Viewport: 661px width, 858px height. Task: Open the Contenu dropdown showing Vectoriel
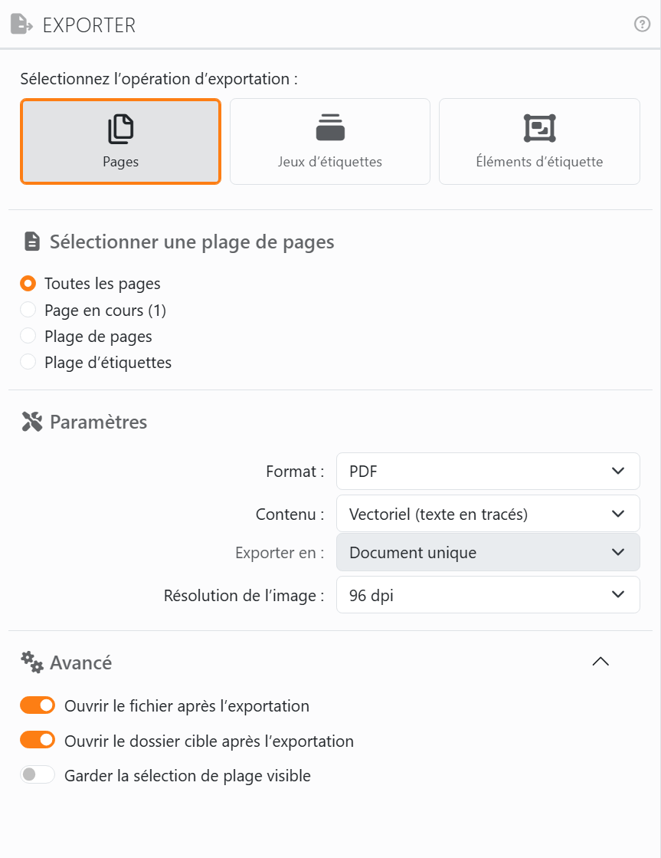(x=488, y=514)
